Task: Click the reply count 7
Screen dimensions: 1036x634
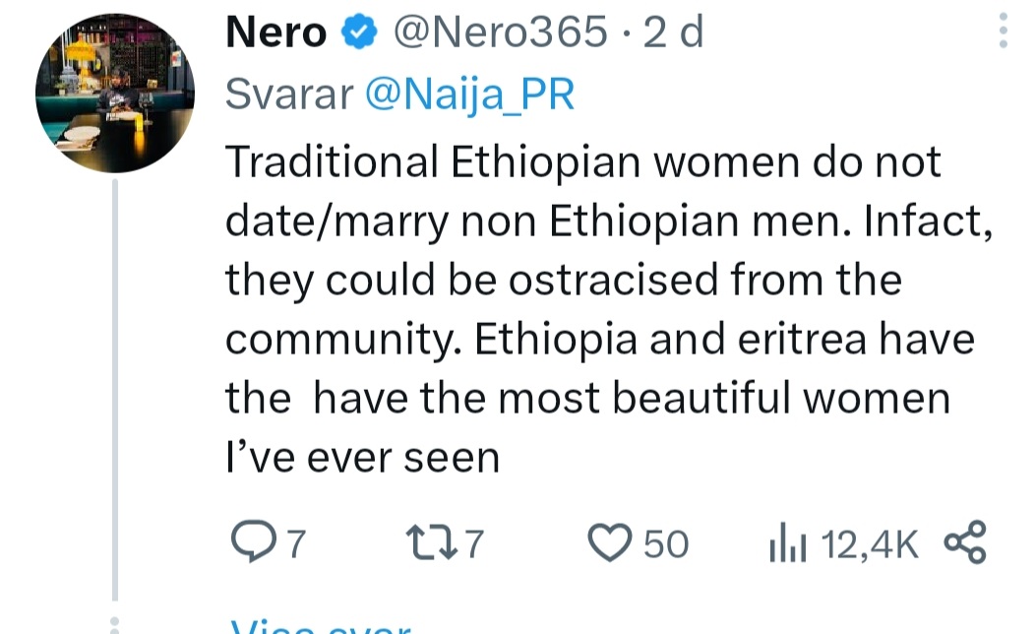Action: coord(297,543)
